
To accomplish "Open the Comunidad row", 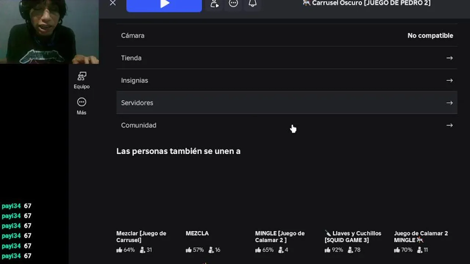I will (287, 125).
